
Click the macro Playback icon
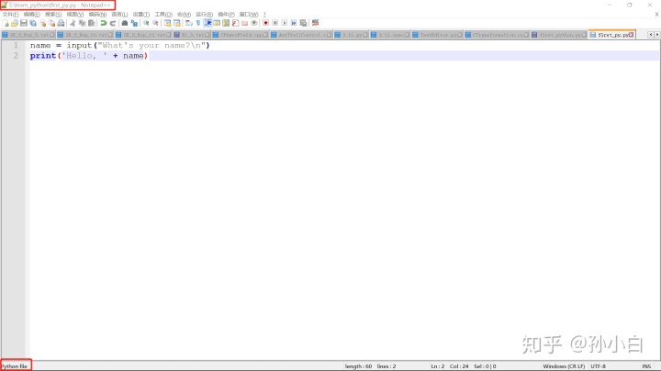coord(284,23)
